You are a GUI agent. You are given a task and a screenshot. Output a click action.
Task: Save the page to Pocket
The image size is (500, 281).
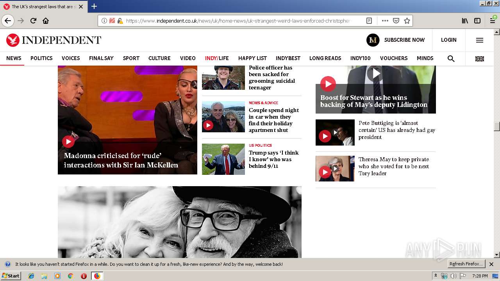point(396,21)
